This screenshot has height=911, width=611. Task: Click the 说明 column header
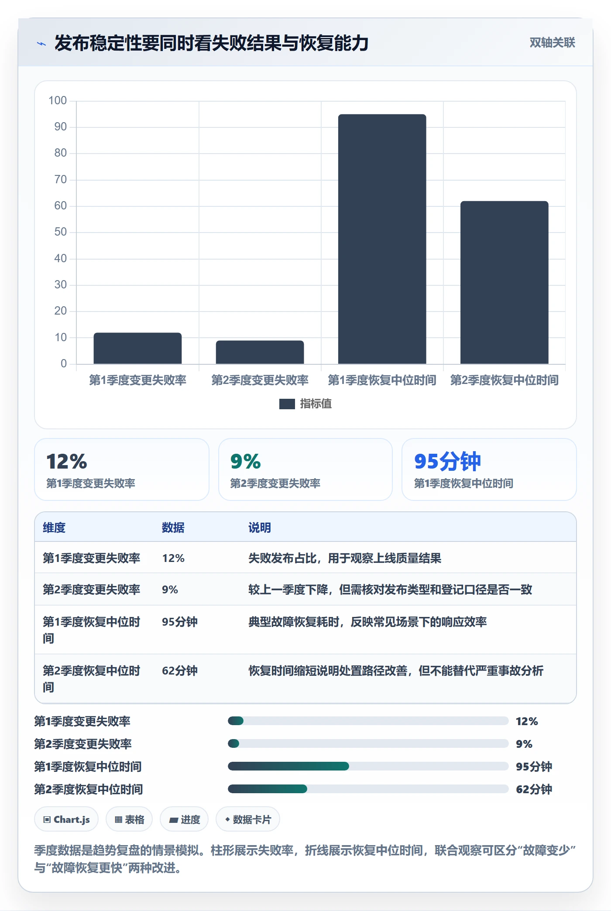(260, 527)
